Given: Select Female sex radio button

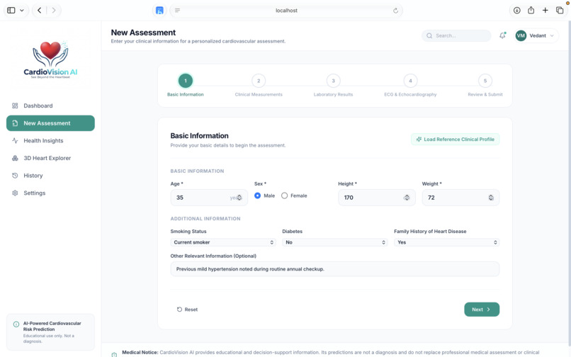Looking at the screenshot, I should click(x=284, y=195).
